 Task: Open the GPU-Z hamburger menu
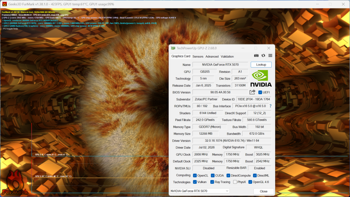(x=270, y=56)
